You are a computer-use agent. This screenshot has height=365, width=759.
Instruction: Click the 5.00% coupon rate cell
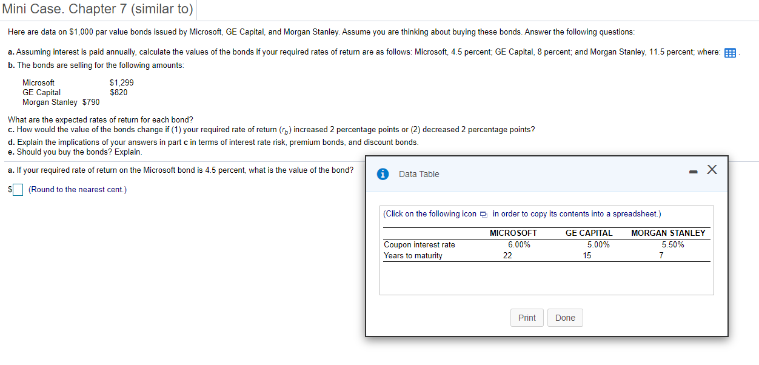coord(598,245)
